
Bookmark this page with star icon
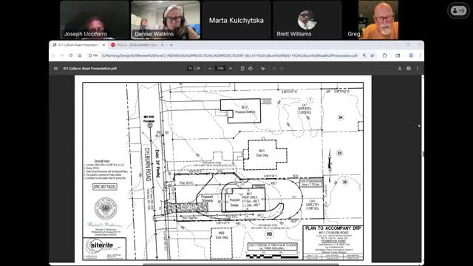tap(372, 55)
